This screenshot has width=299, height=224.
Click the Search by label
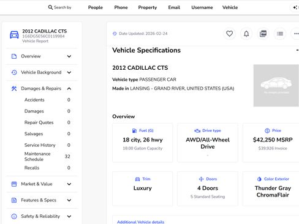62,7
